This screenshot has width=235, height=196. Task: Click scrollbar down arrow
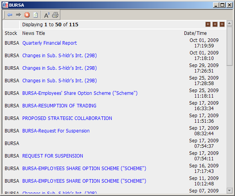point(229,191)
